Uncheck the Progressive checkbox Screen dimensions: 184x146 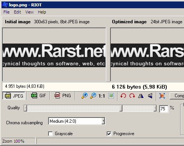tap(109, 134)
